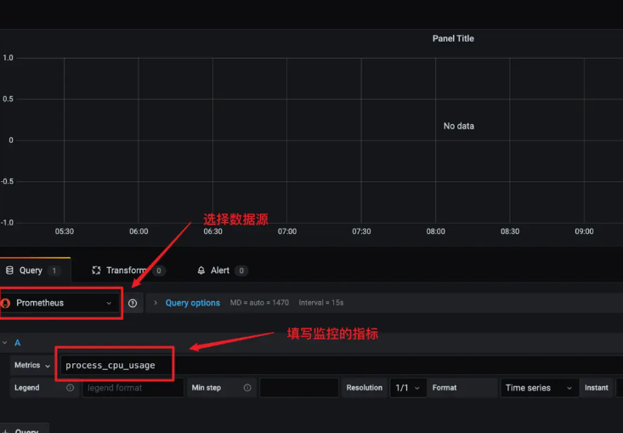Click the legend format input field

(133, 388)
